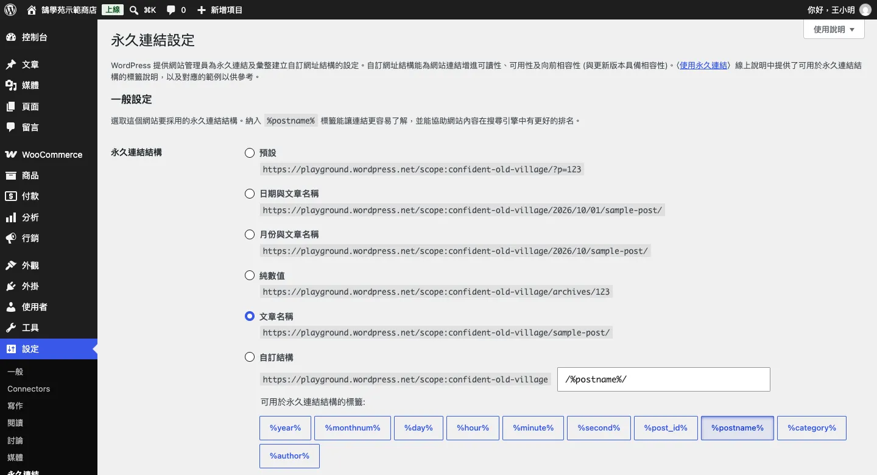This screenshot has height=475, width=877.
Task: Open the WordPress logo menu
Action: 10,10
